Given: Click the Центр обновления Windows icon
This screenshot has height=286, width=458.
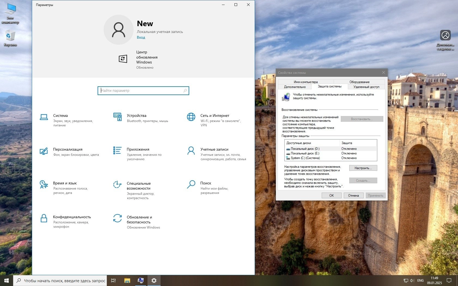Looking at the screenshot, I should coord(123,59).
